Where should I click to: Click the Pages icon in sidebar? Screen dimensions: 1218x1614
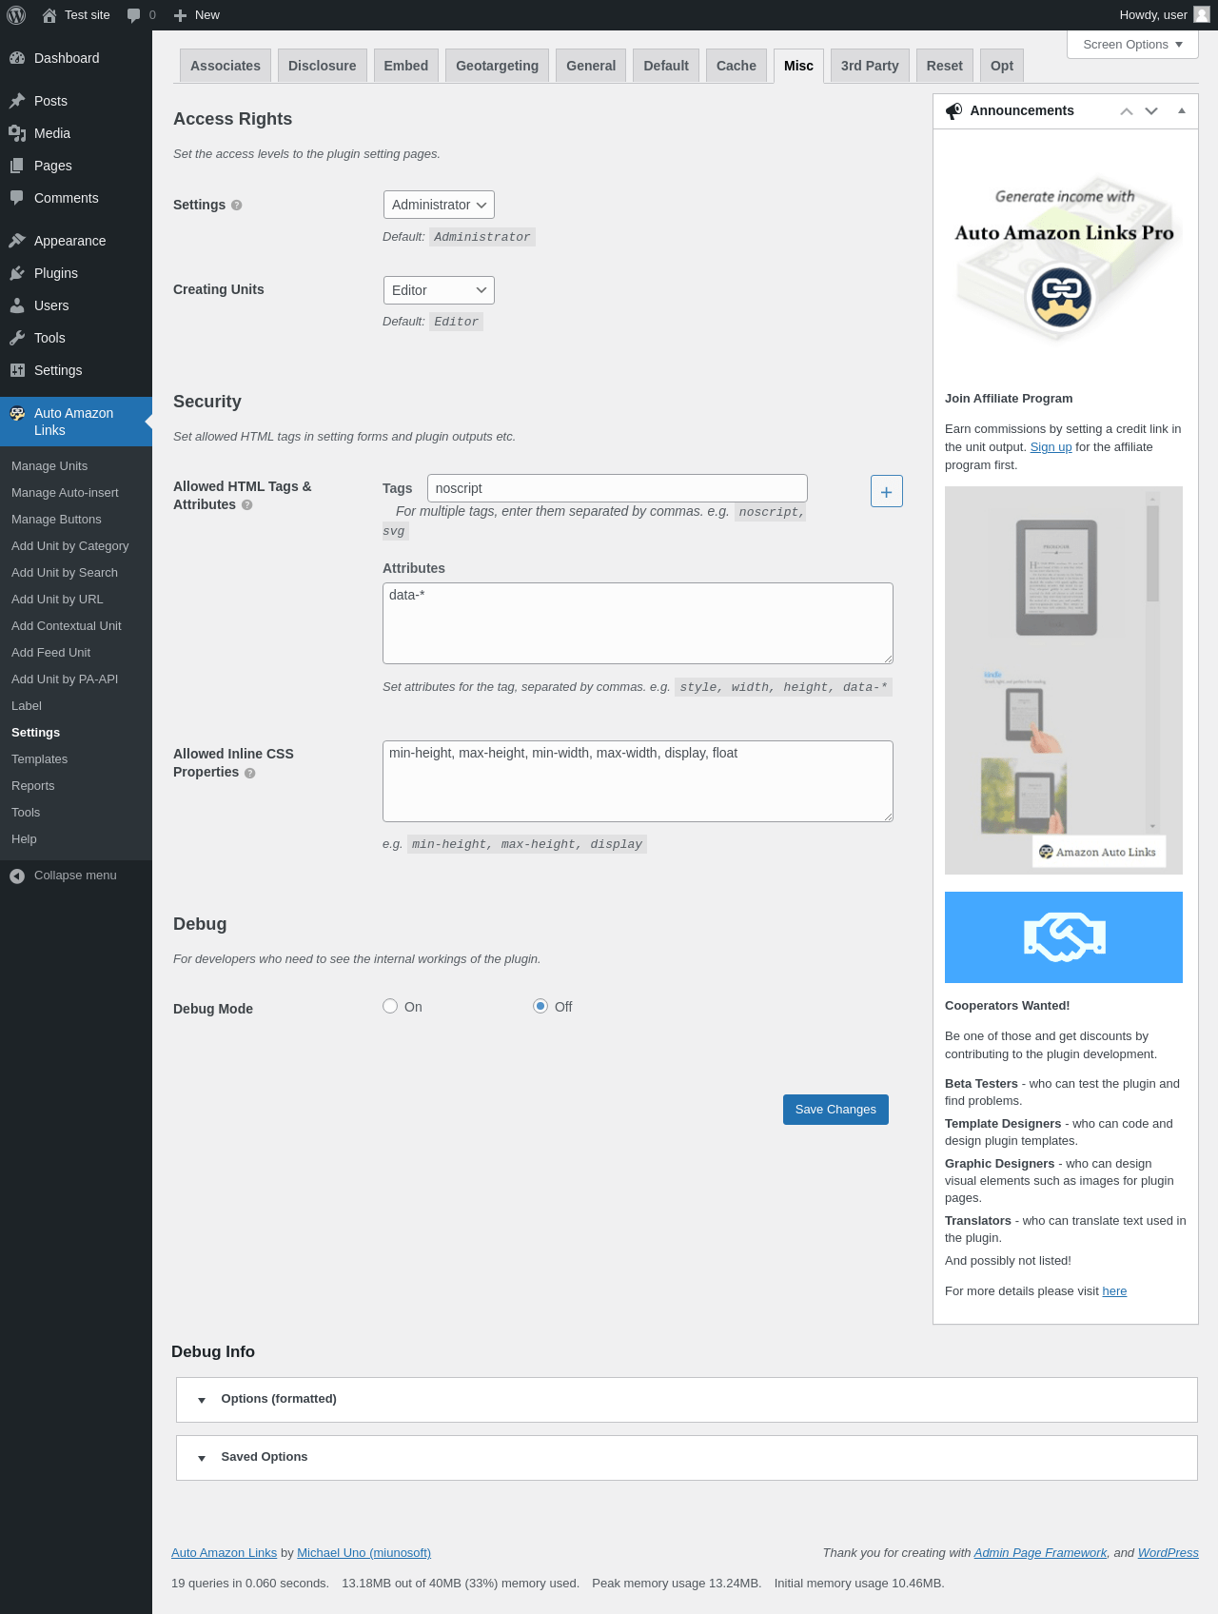pos(17,166)
